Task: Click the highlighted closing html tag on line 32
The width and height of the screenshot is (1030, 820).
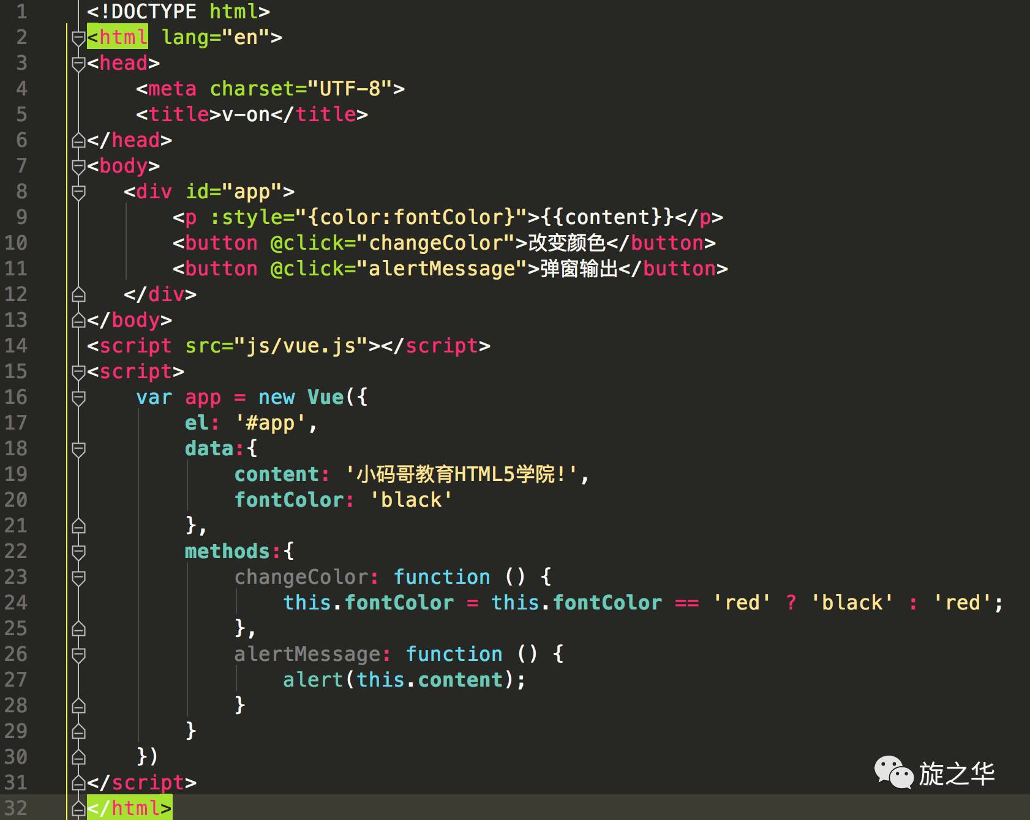Action: coord(129,808)
